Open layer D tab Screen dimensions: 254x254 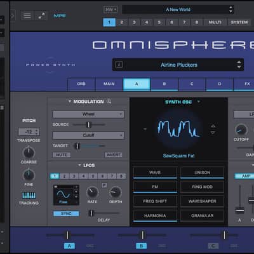(220, 84)
